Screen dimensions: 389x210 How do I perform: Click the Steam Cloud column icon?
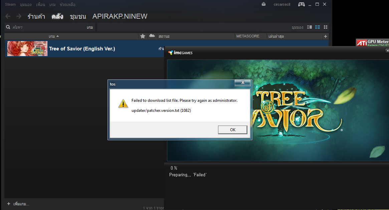[152, 36]
